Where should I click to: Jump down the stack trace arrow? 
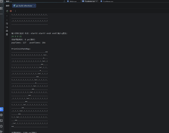[x=7, y=20]
